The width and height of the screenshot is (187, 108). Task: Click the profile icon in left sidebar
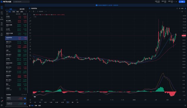(x=2, y=34)
